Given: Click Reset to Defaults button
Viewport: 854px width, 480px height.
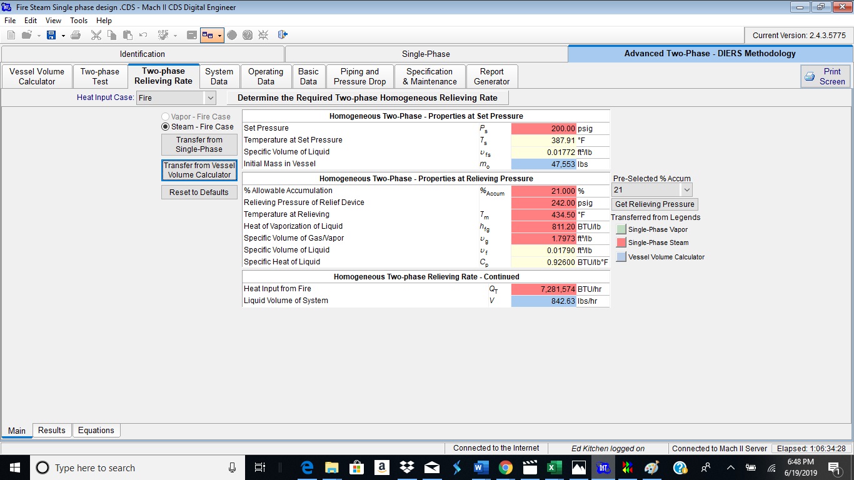Looking at the screenshot, I should tap(199, 192).
